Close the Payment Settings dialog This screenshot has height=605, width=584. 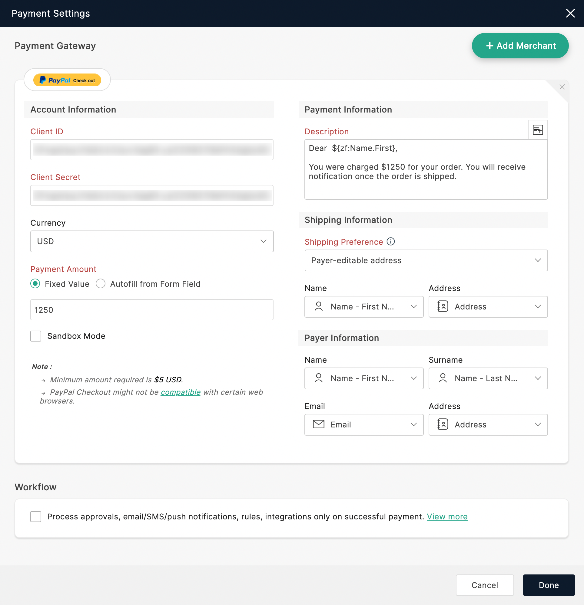tap(570, 13)
